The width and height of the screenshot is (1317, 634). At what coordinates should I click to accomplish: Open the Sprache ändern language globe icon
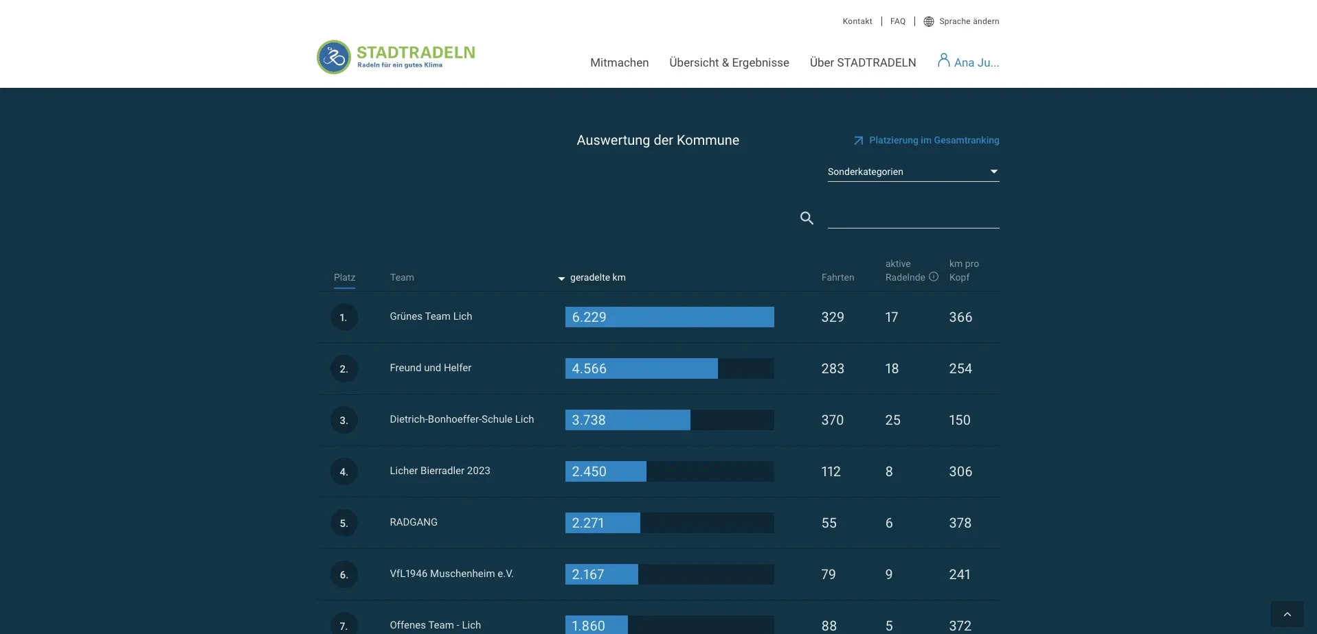(928, 21)
